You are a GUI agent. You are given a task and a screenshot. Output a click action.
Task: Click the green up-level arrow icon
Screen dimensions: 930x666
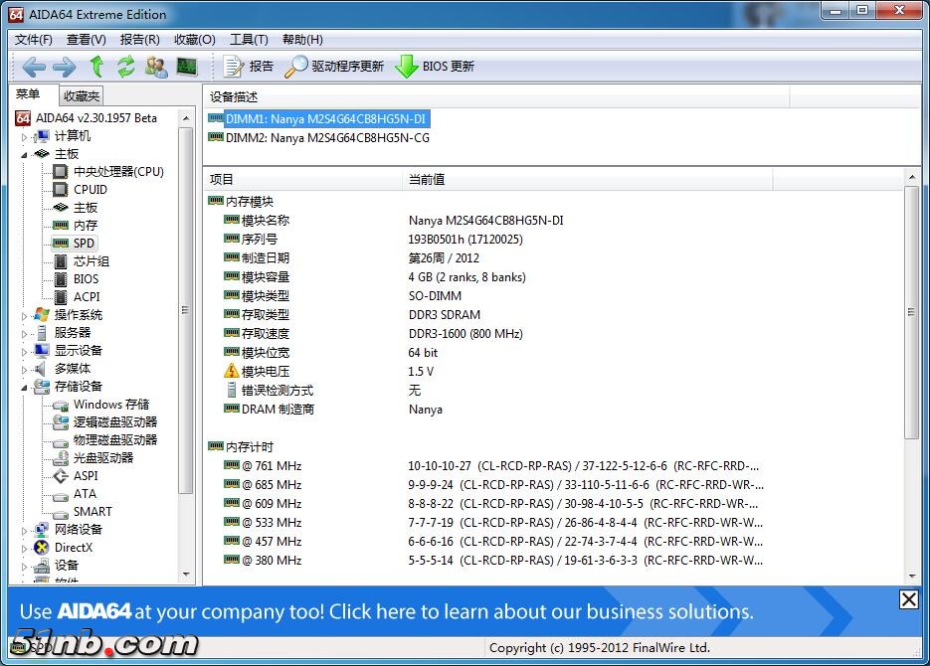click(96, 67)
